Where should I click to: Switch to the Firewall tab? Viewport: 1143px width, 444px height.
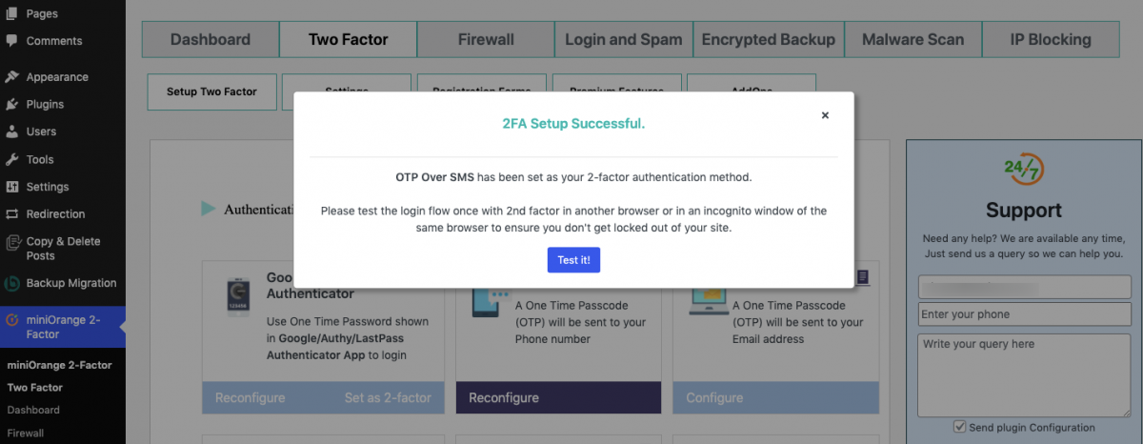[x=486, y=39]
